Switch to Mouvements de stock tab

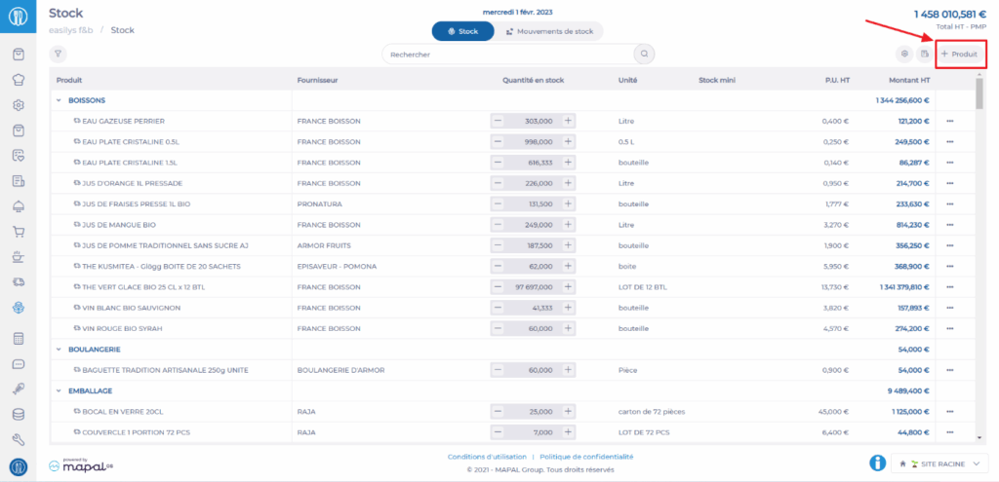pyautogui.click(x=549, y=31)
